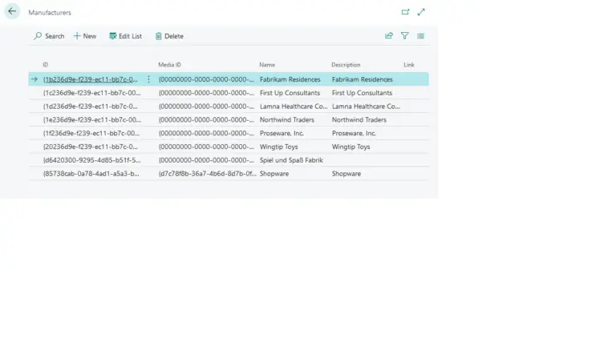Click Media ID cell in Wingtip Toys row
The width and height of the screenshot is (616, 346).
click(x=206, y=147)
